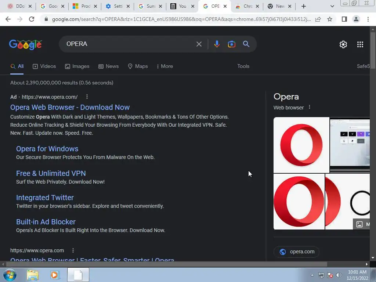The height and width of the screenshot is (282, 376).
Task: Open more images button on panel
Action: 361,224
